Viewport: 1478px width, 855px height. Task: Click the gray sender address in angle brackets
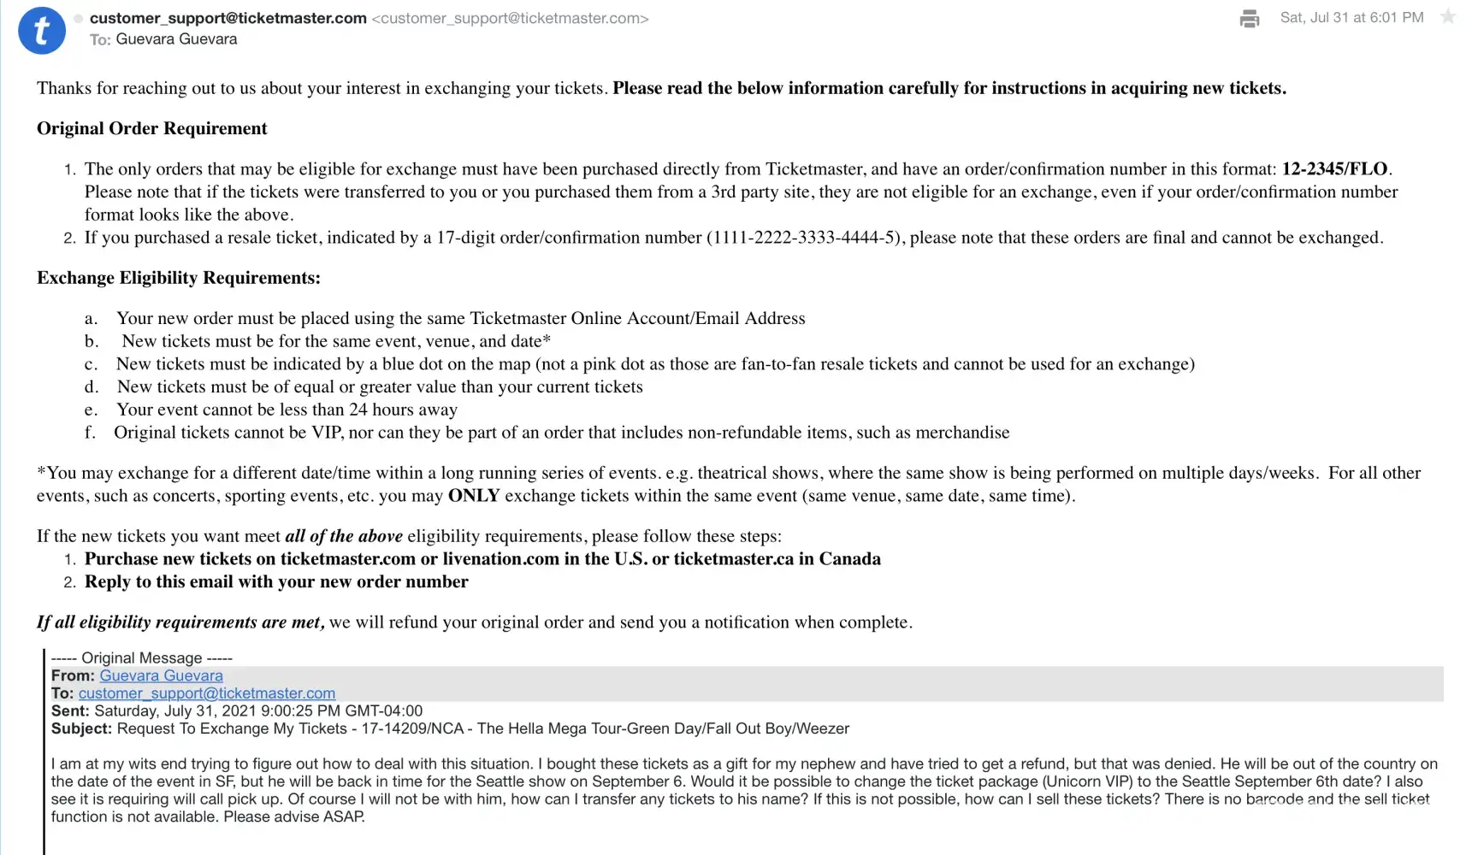click(510, 18)
